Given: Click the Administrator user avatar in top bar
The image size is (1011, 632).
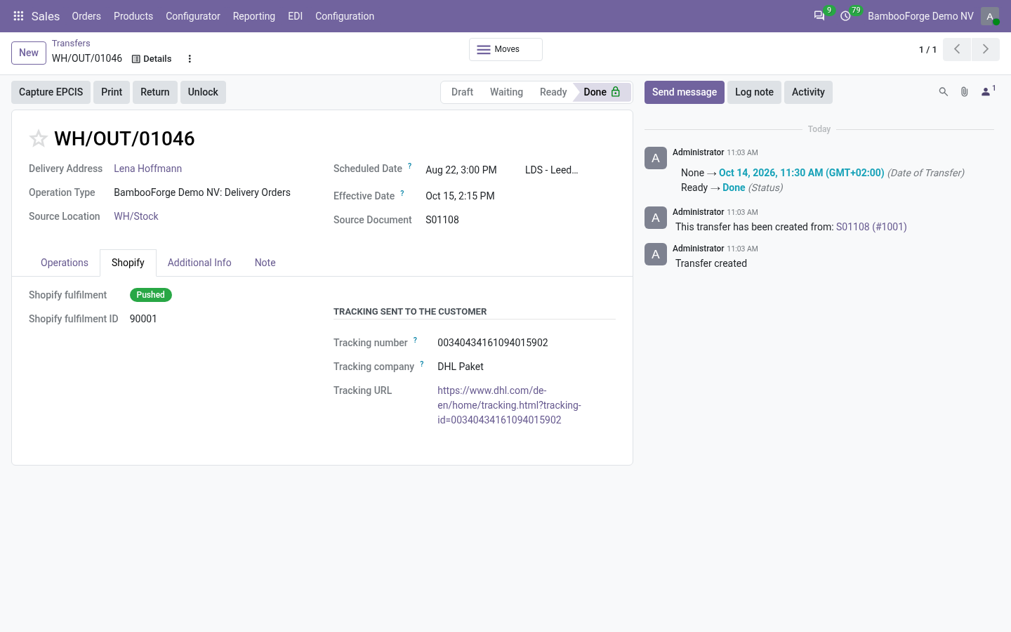Looking at the screenshot, I should point(990,16).
